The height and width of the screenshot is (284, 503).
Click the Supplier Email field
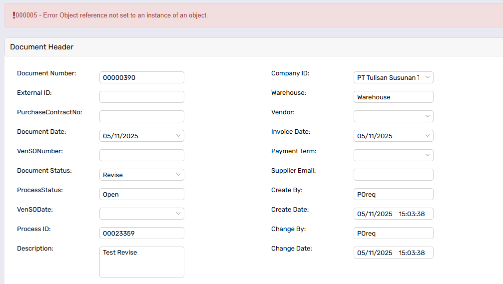393,175
